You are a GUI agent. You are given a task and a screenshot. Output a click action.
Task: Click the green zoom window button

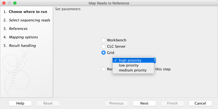(15, 3)
